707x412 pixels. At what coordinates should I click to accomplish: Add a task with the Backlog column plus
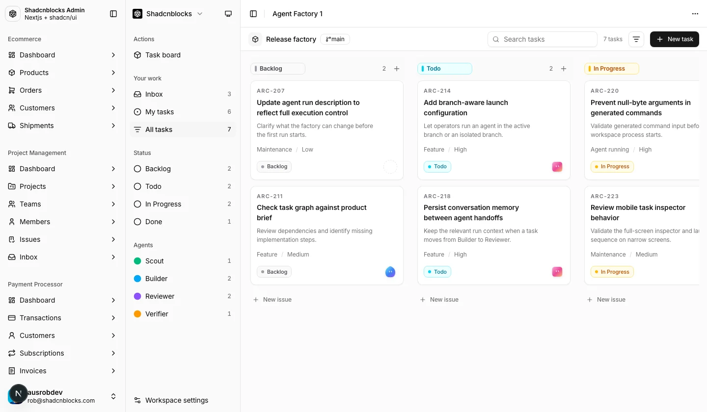(x=397, y=69)
